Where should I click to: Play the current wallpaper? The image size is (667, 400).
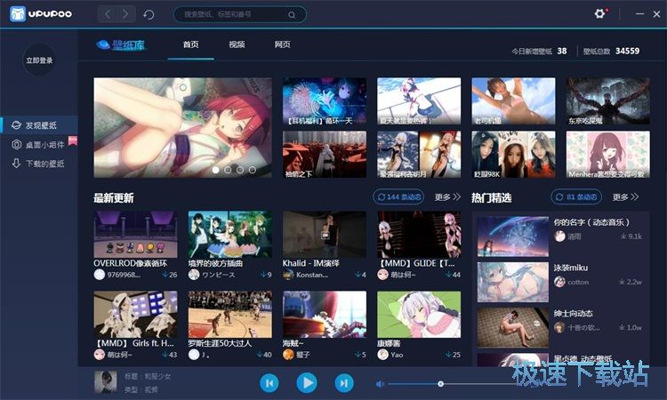[x=307, y=383]
